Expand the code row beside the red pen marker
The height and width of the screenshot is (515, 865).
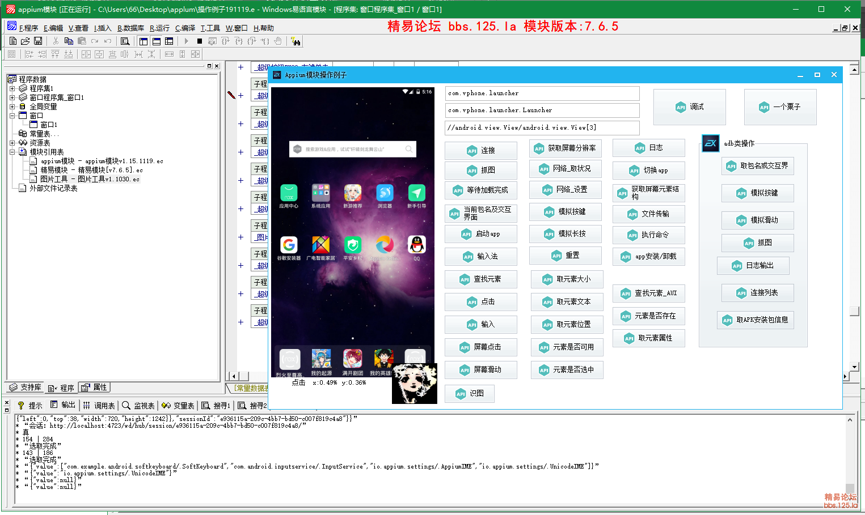pyautogui.click(x=240, y=95)
